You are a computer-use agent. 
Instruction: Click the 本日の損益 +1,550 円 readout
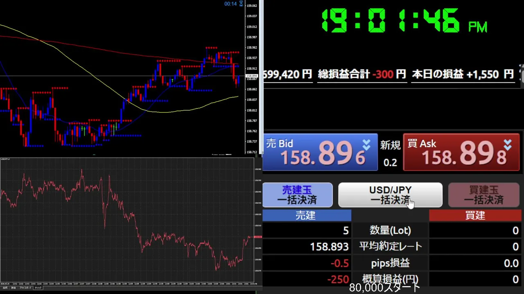coord(463,74)
